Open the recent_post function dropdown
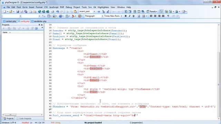 coord(94,11)
